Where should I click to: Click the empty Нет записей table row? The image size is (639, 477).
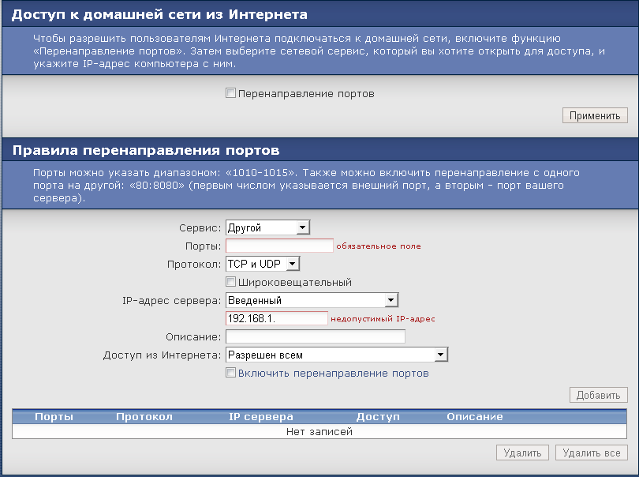319,431
